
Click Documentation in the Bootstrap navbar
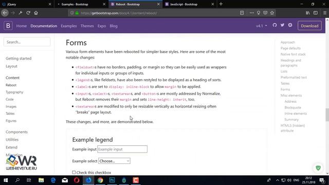tap(44, 26)
